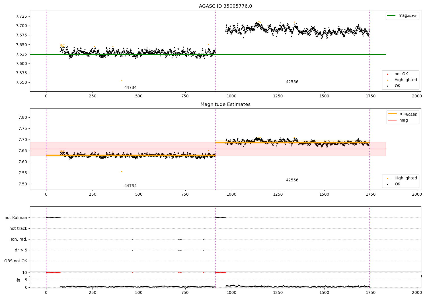Click the 42556 label in the top plot
Image resolution: width=427 pixels, height=299 pixels.
pos(292,82)
